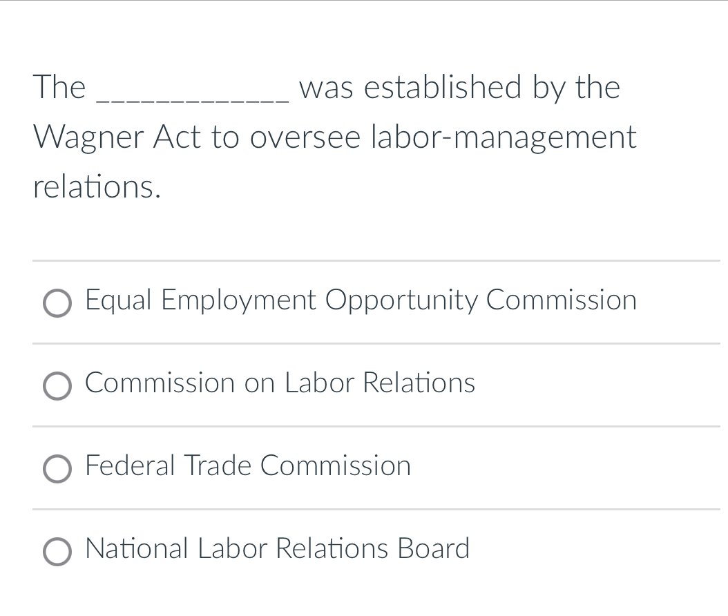Click the words 'Wagner Act' in the question
The height and width of the screenshot is (616, 728).
coord(117,138)
